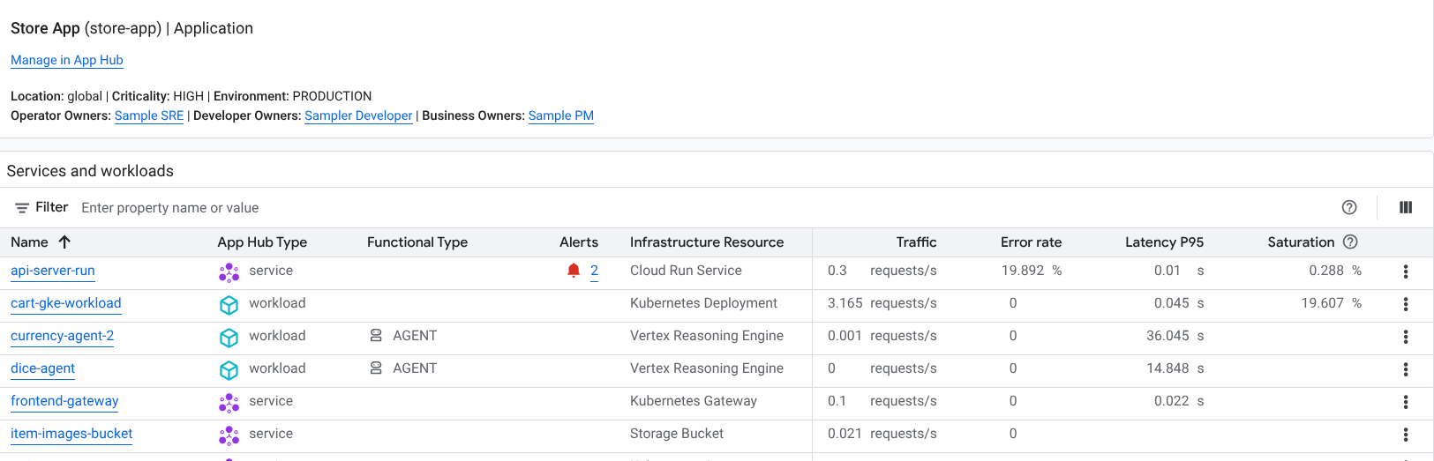This screenshot has height=461, width=1434.
Task: Click the Saturation info help icon
Action: (x=1350, y=242)
